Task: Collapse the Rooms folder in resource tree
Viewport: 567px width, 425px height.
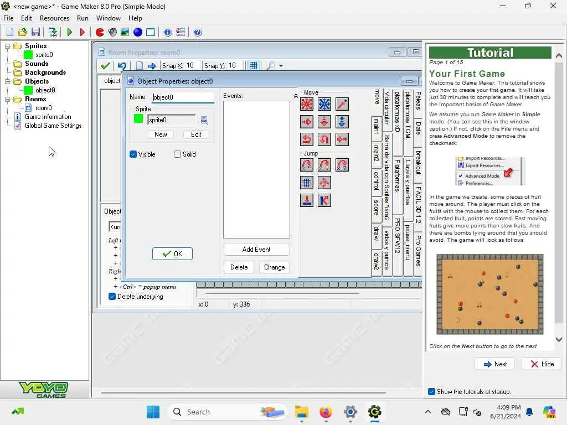Action: [7, 100]
